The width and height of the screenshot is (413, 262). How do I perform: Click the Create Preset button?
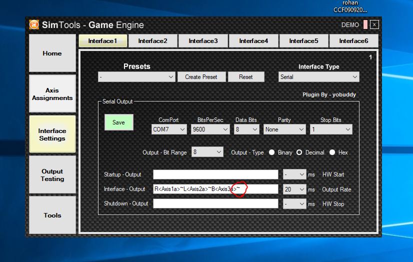201,77
